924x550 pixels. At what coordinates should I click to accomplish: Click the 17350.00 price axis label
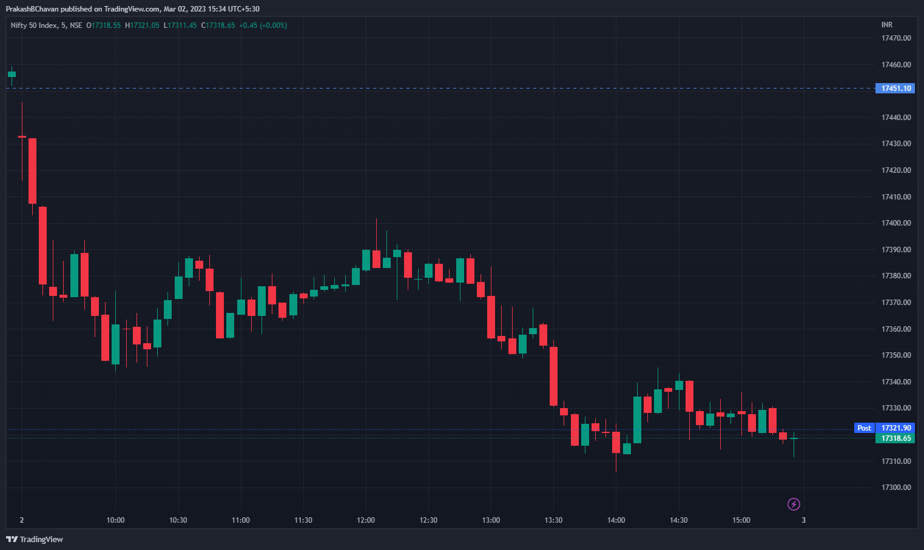click(x=896, y=355)
